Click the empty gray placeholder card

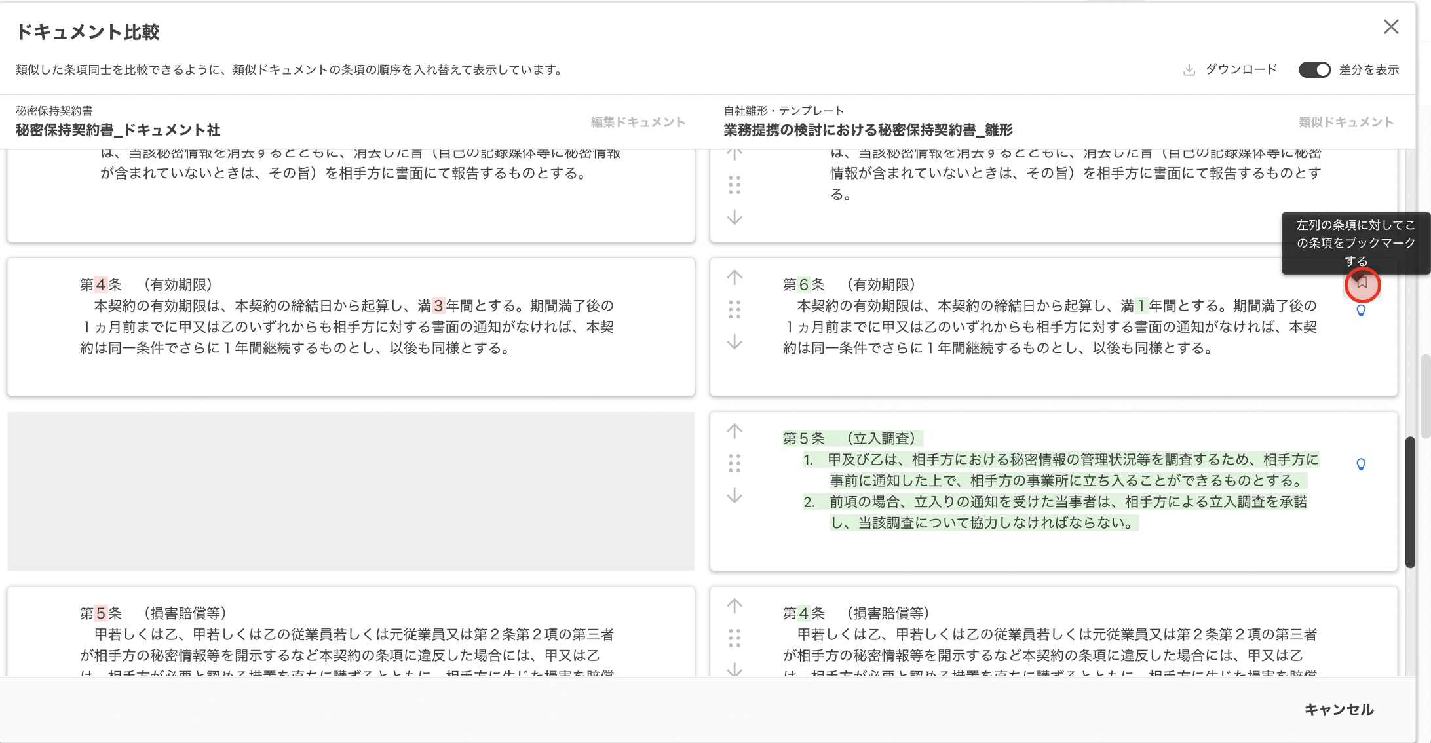point(351,491)
